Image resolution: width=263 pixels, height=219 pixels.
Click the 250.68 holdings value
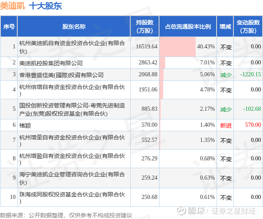(x=150, y=197)
